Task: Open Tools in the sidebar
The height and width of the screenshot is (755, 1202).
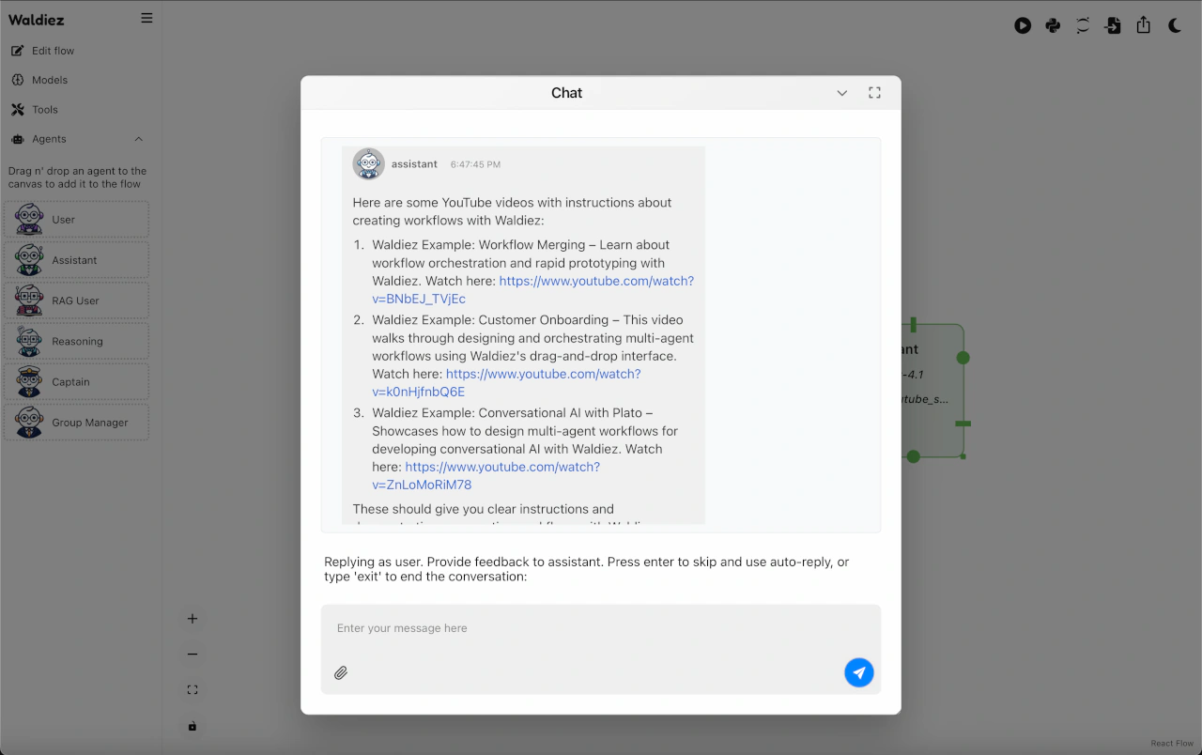Action: [44, 110]
